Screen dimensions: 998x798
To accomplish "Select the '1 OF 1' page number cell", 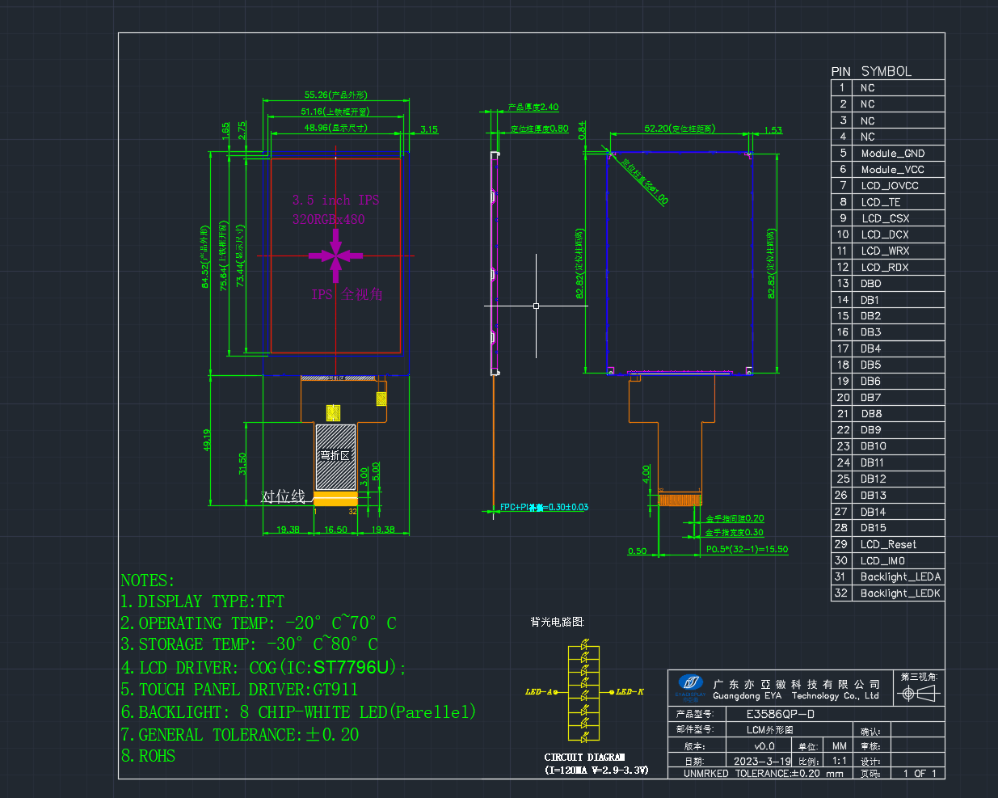I will tap(918, 773).
